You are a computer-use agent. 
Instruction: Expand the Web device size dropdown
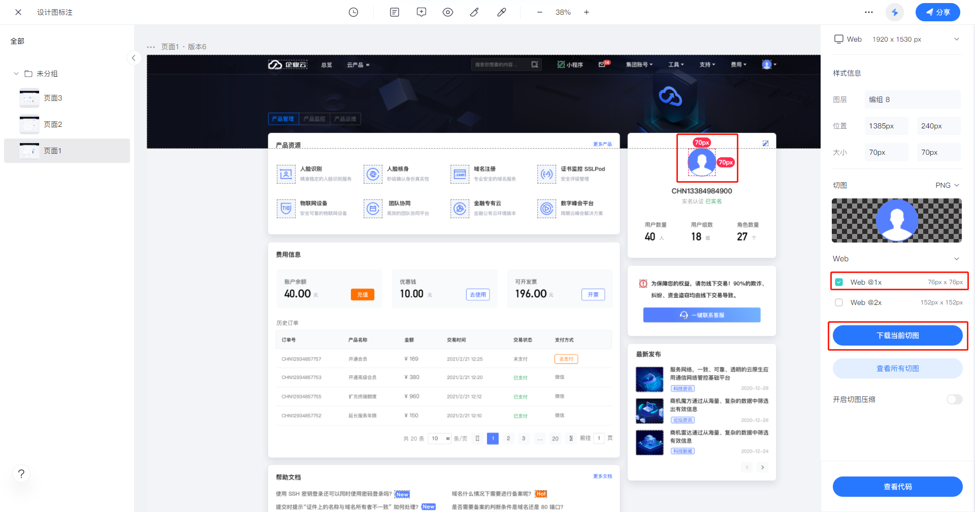(x=957, y=39)
